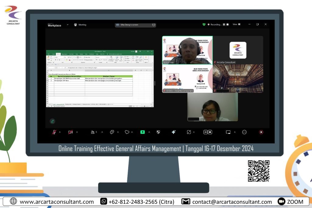Open options for Vita Dessy's screen

154,25
